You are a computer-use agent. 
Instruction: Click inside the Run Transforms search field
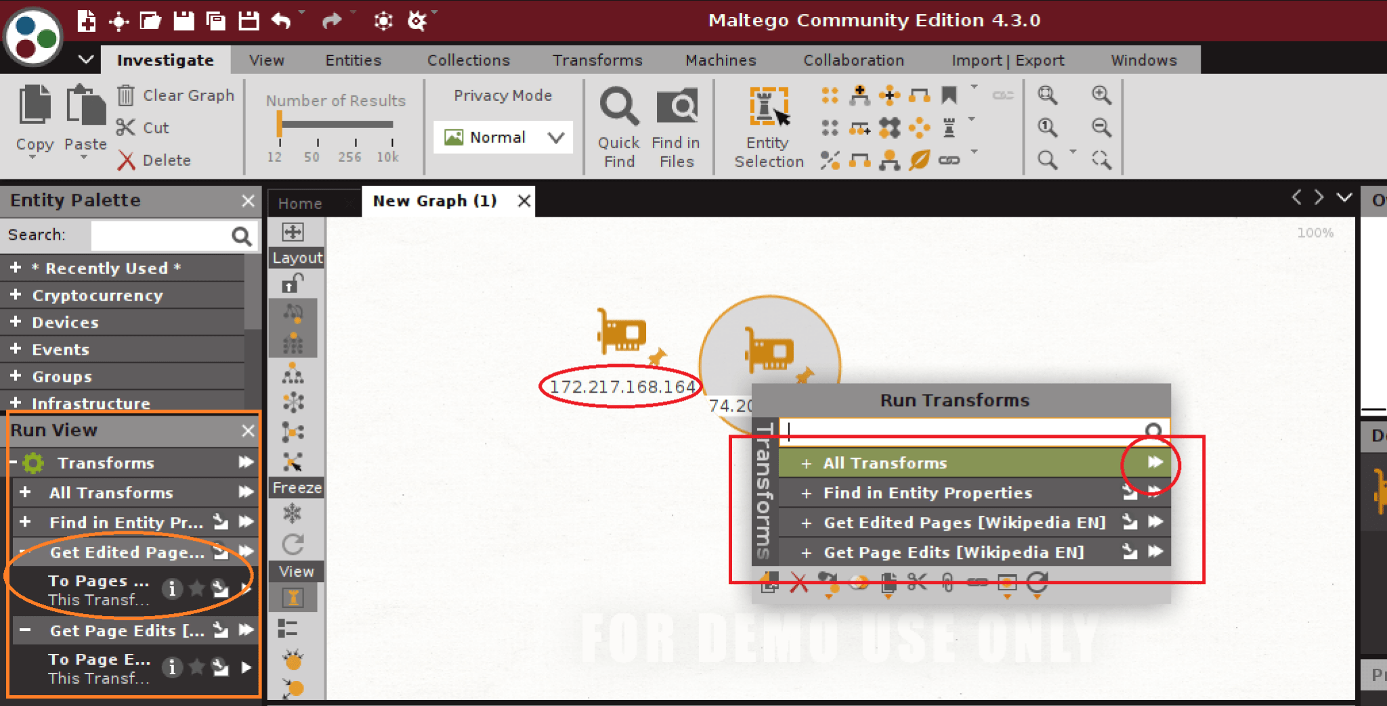point(948,431)
